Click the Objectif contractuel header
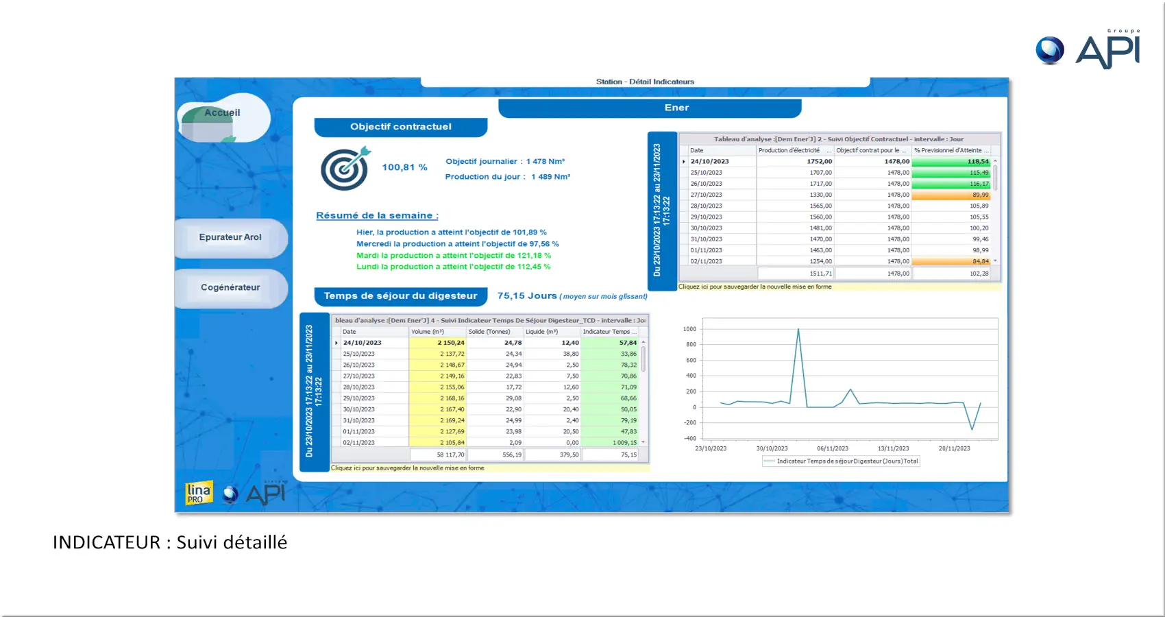The height and width of the screenshot is (617, 1165). (400, 127)
